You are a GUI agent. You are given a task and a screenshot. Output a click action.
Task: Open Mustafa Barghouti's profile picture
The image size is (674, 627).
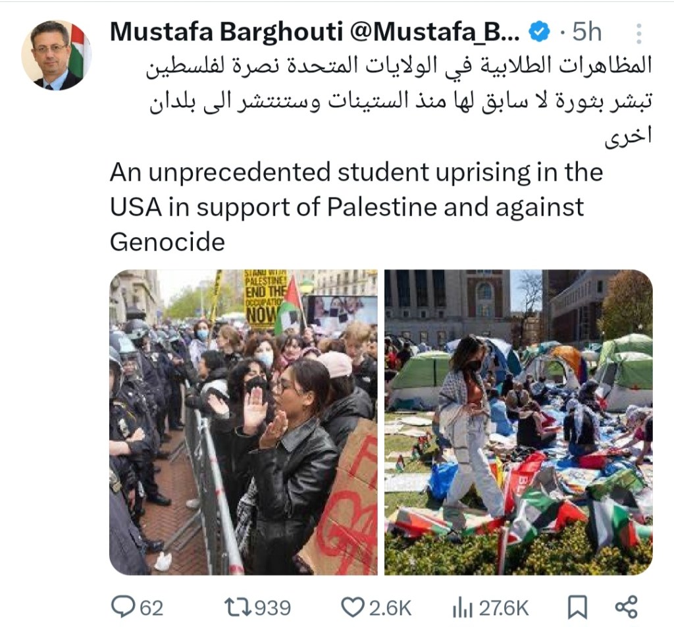57,55
